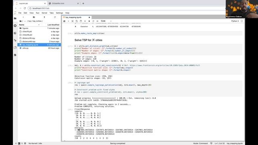The height and width of the screenshot is (145, 258).
Task: Click the browser reload icon
Action: click(25, 8)
